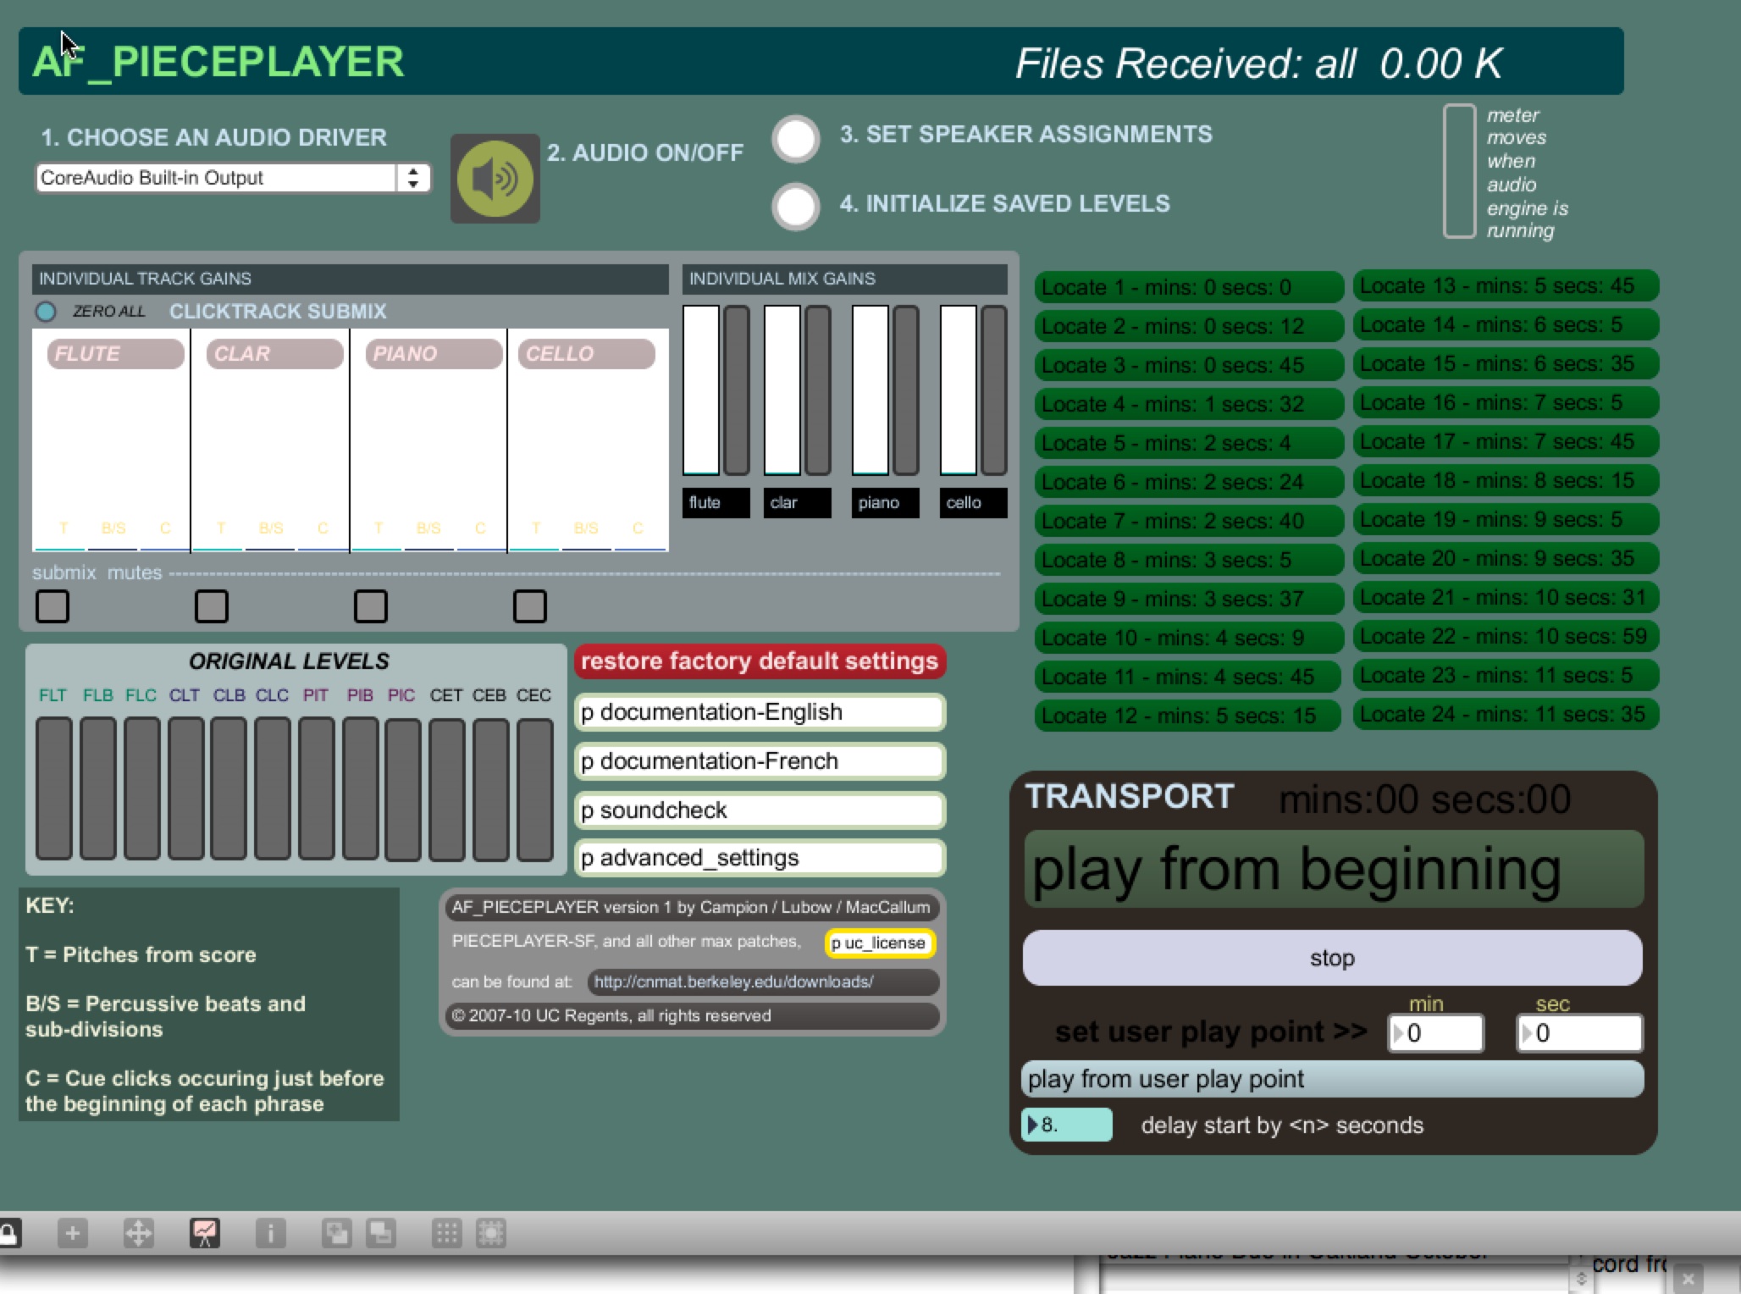Check the flute submix mute box
Viewport: 1741px width, 1294px height.
(53, 606)
